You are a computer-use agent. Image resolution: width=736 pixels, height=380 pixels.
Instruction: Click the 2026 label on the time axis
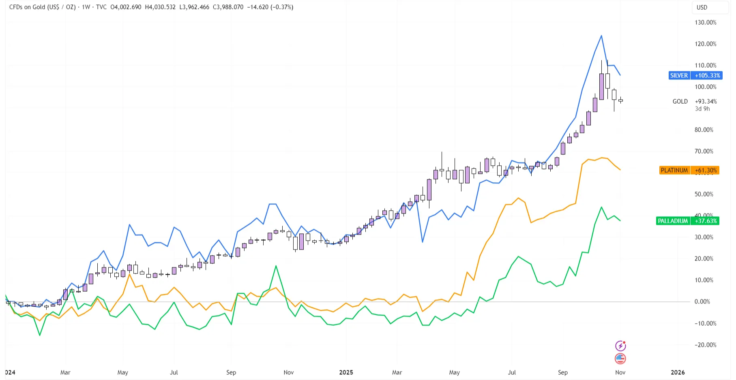[678, 372]
